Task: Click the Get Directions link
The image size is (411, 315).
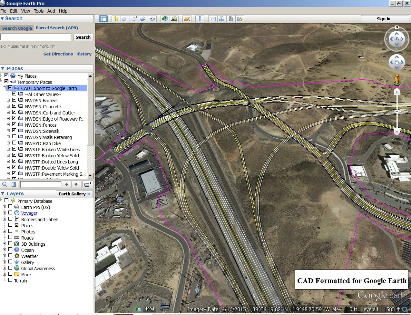Action: [x=58, y=54]
